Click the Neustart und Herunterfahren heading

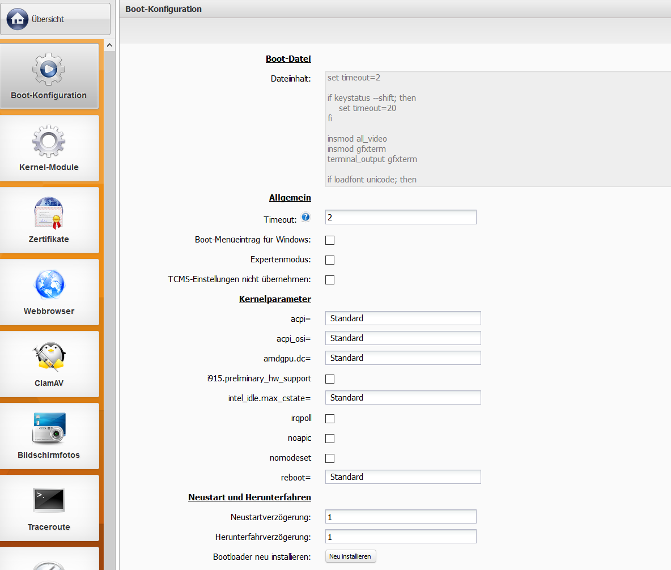250,497
